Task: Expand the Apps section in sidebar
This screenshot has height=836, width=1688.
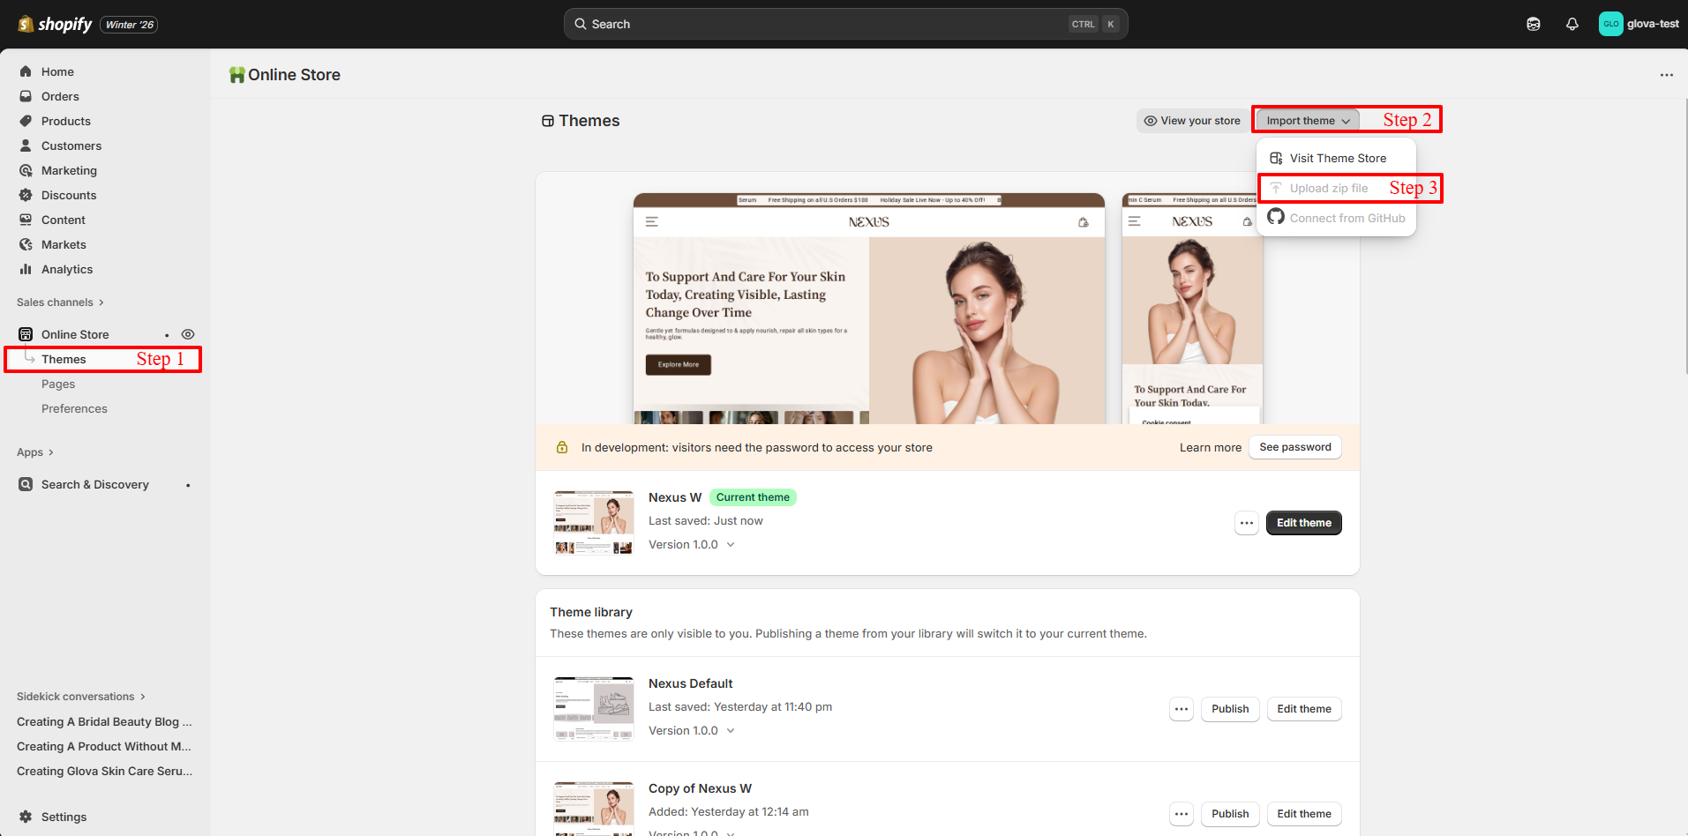Action: click(x=35, y=452)
